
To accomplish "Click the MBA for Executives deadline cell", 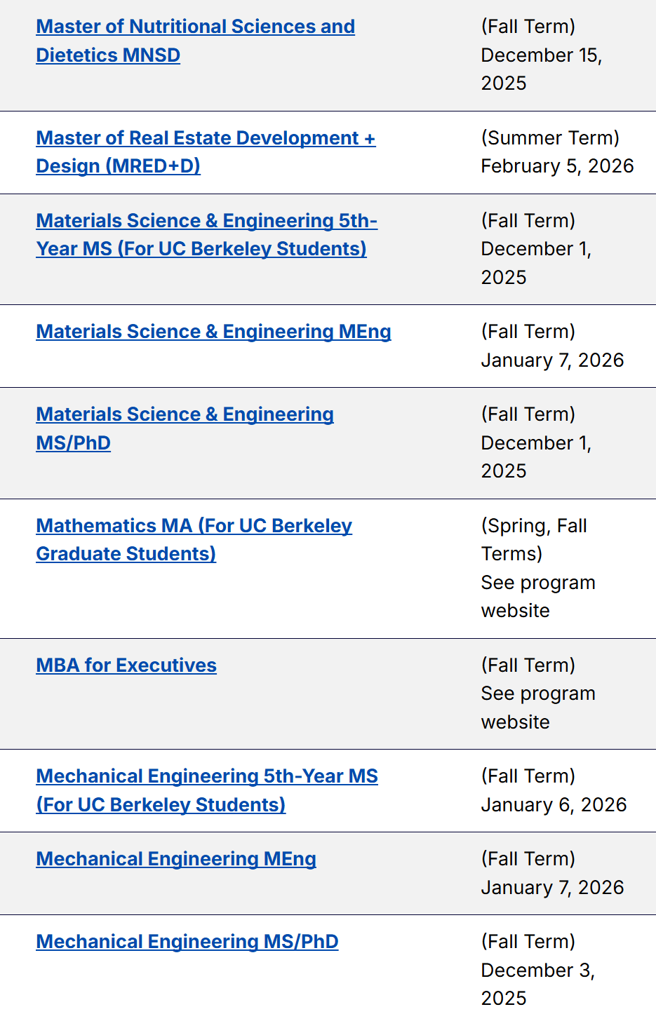I will coord(537,694).
